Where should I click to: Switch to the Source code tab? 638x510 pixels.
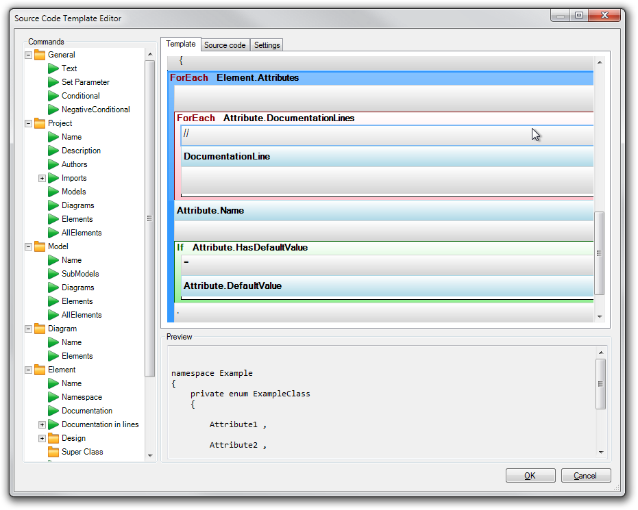tap(225, 44)
